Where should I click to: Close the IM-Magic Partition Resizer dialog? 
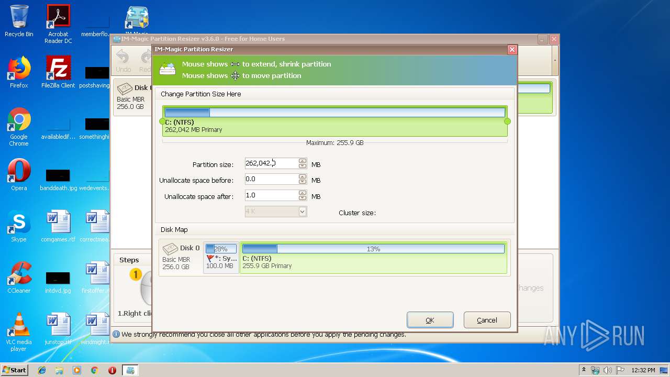pos(512,49)
